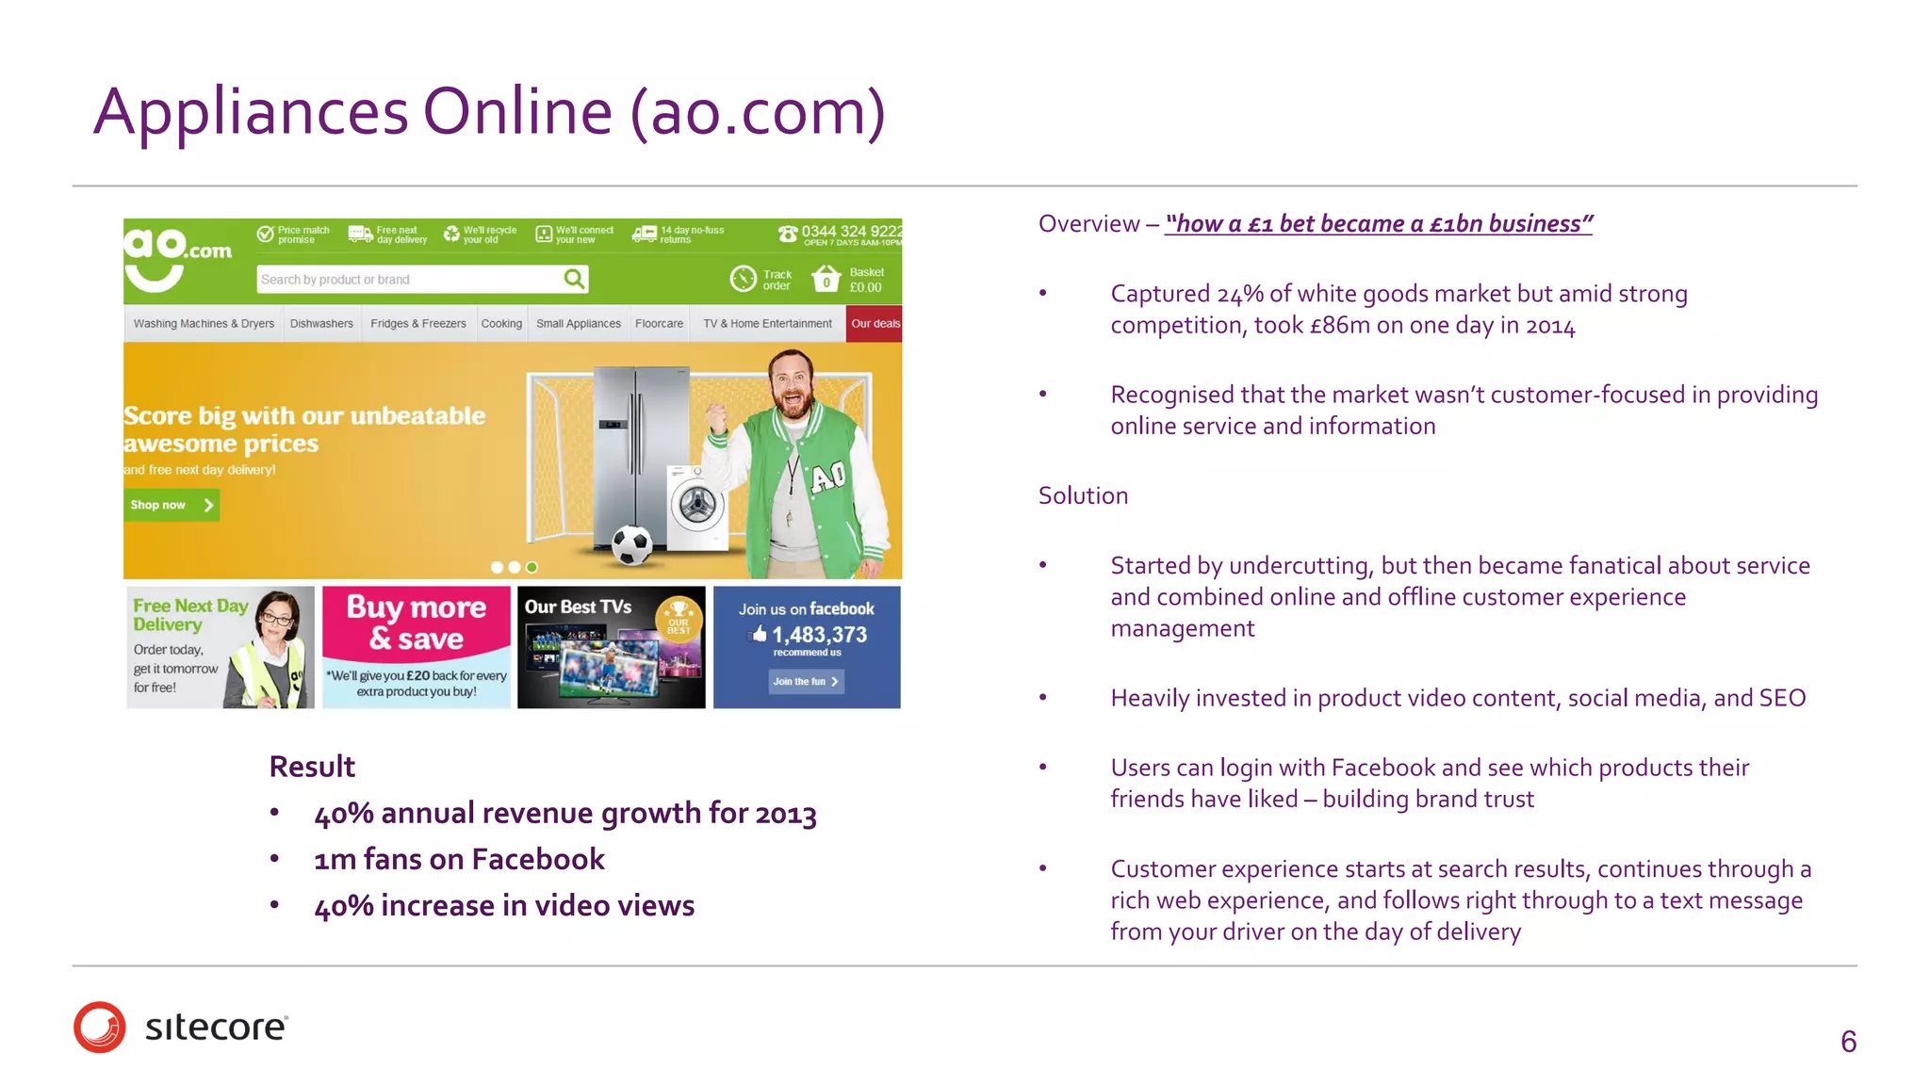
Task: Click the We'll recycle your old icon
Action: [451, 234]
